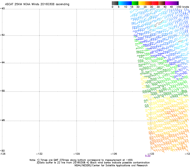Click the blue 10-15 knots color swatch
190x167 pixels.
coord(128,3)
